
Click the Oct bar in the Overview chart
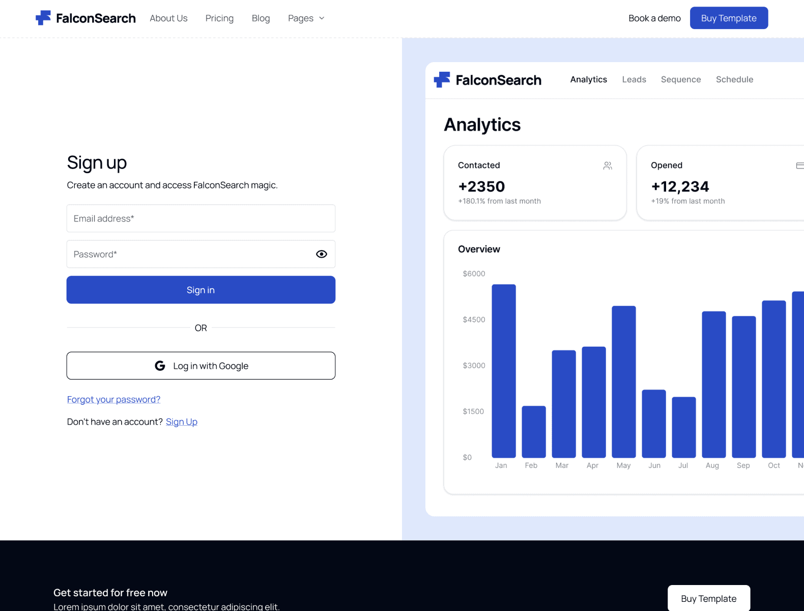[774, 379]
